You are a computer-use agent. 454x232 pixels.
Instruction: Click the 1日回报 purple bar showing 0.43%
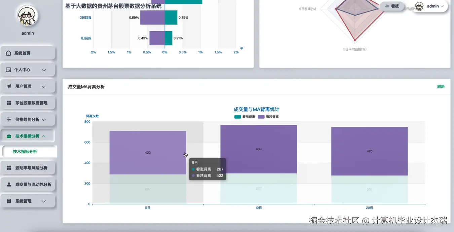[157, 38]
